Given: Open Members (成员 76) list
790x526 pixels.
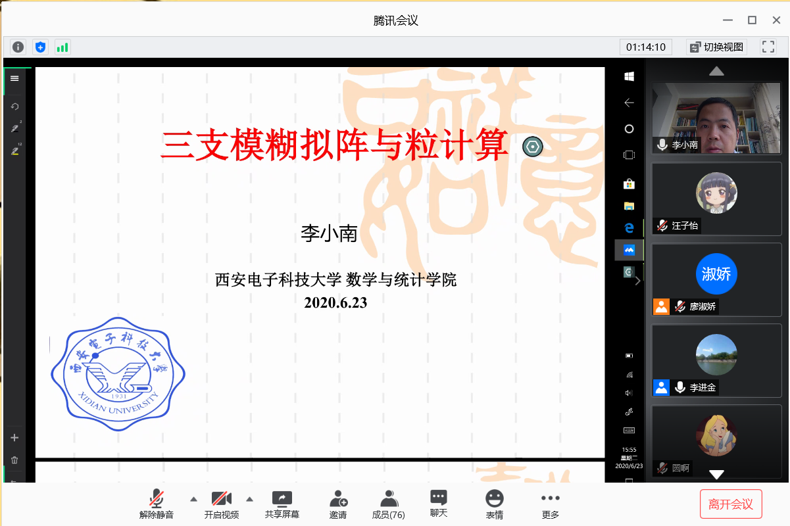Looking at the screenshot, I should pos(389,504).
